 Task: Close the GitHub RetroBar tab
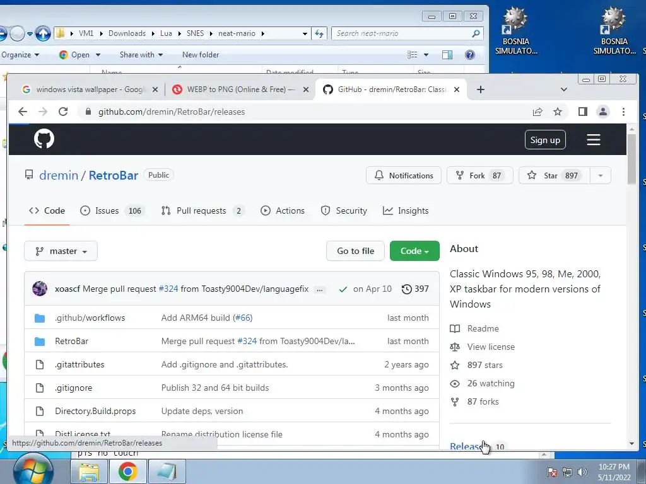pyautogui.click(x=457, y=89)
